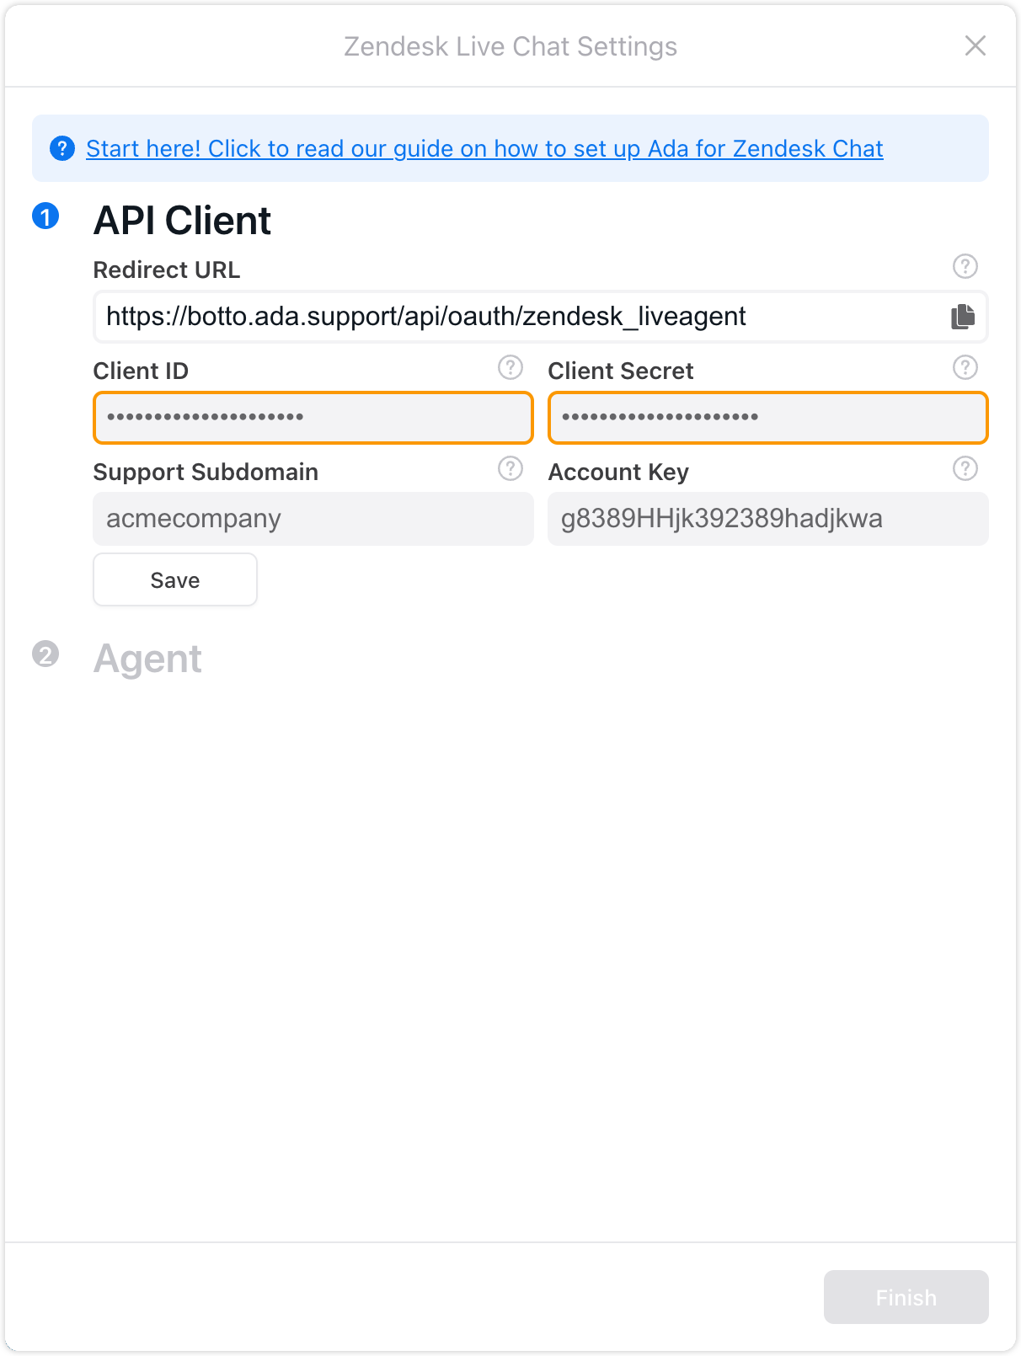Click the Support Subdomain input field
The image size is (1021, 1356).
[x=313, y=519]
